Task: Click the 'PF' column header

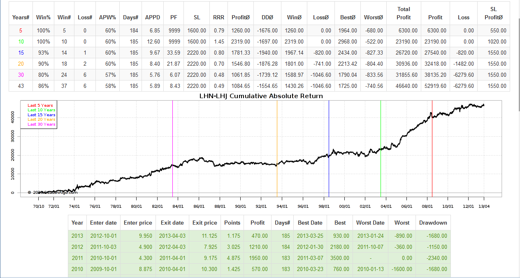Action: [x=174, y=17]
